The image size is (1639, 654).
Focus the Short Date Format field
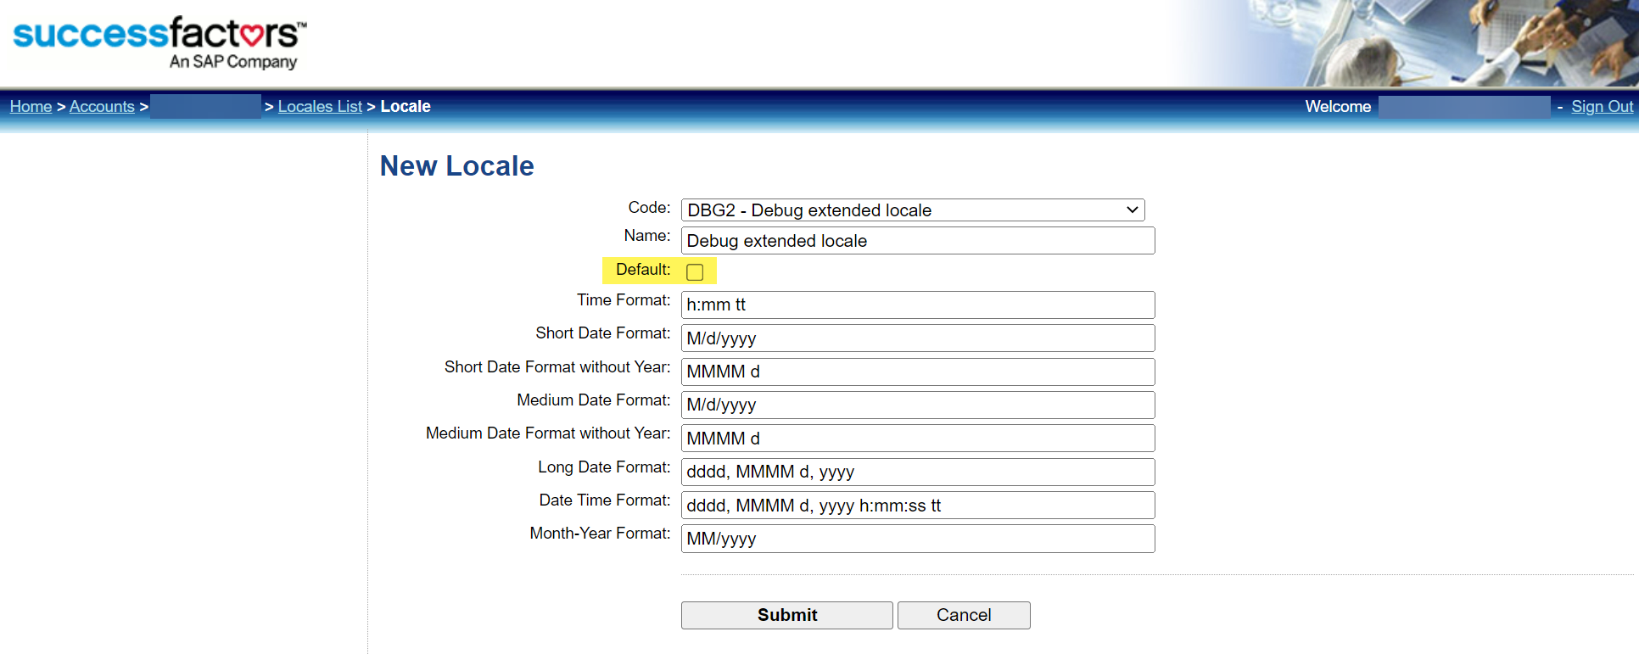918,338
